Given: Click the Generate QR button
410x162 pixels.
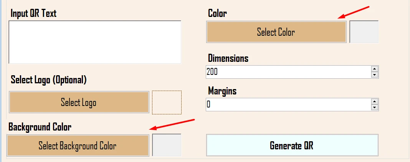Looking at the screenshot, I should coord(292,145).
